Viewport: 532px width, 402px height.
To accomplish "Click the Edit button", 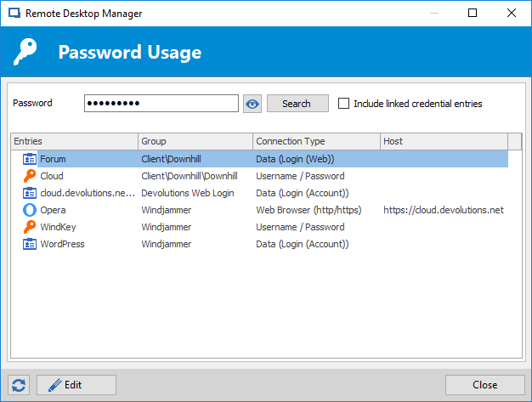I will click(x=76, y=385).
